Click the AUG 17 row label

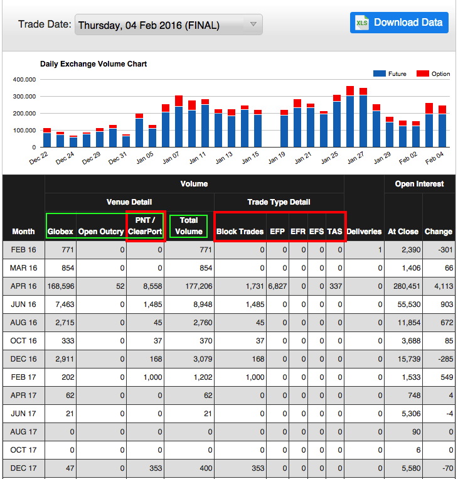pos(23,432)
